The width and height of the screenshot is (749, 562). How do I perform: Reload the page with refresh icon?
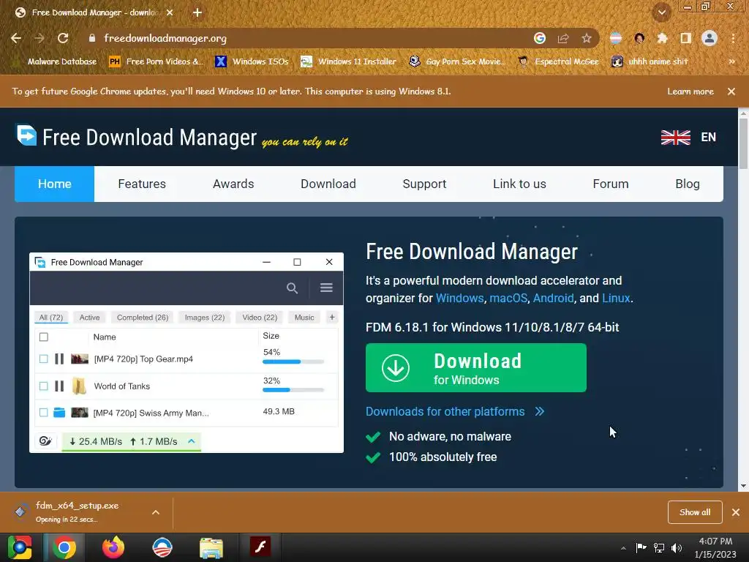click(x=63, y=38)
